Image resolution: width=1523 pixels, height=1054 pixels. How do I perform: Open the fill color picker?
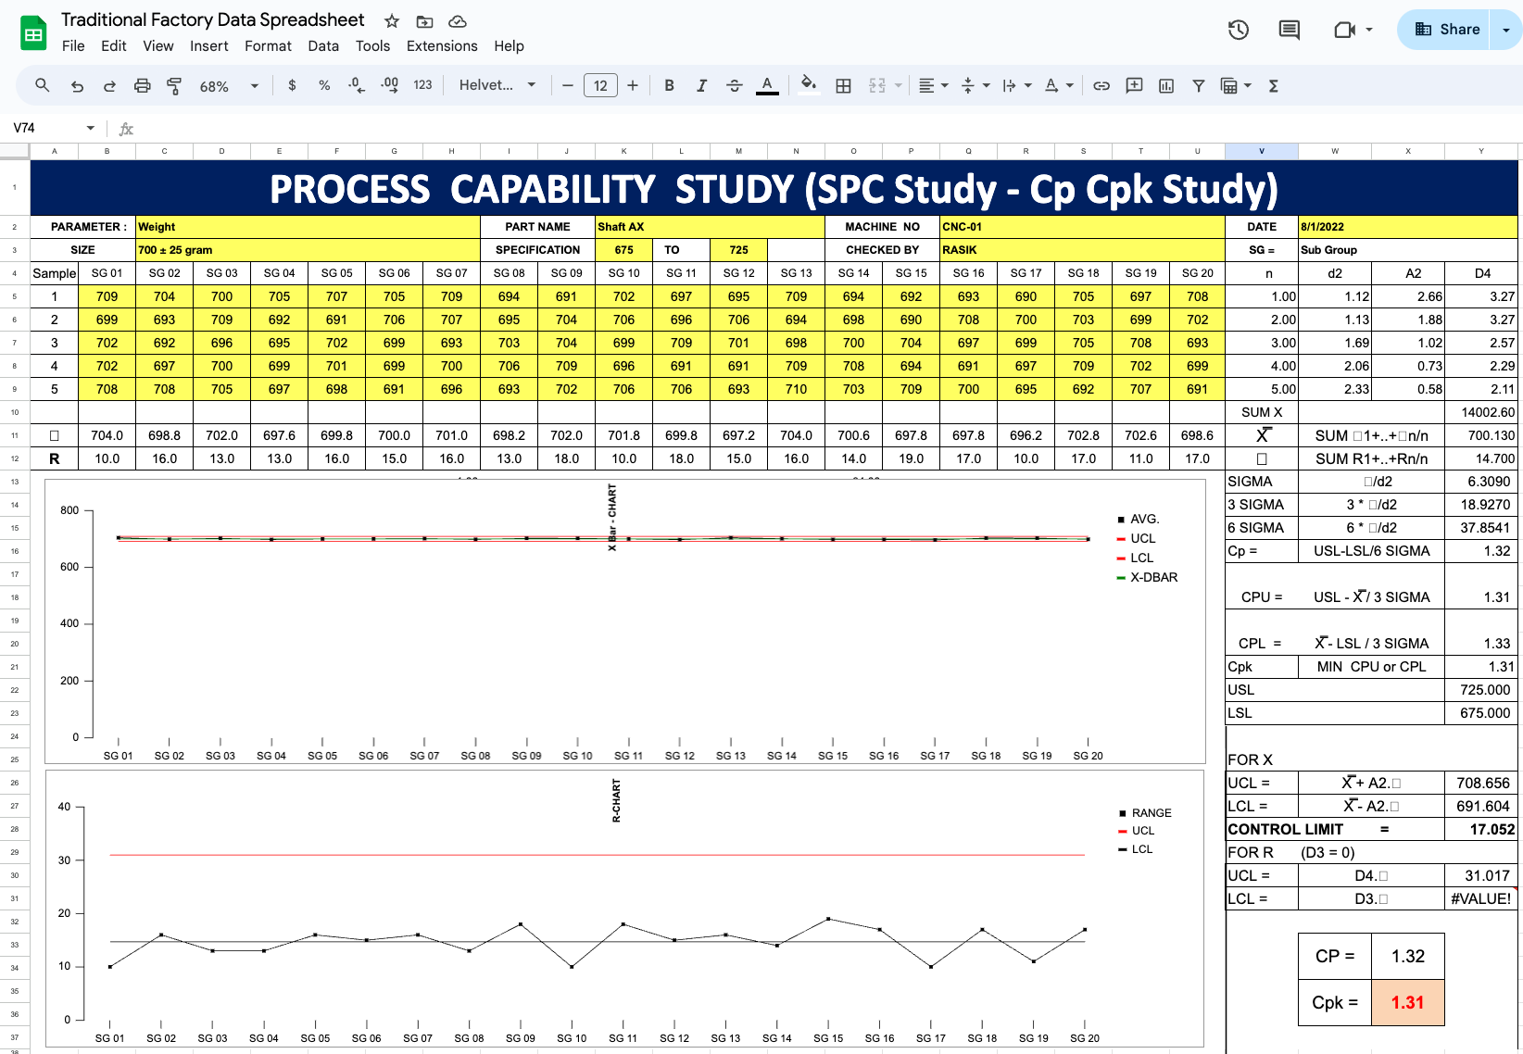point(808,86)
